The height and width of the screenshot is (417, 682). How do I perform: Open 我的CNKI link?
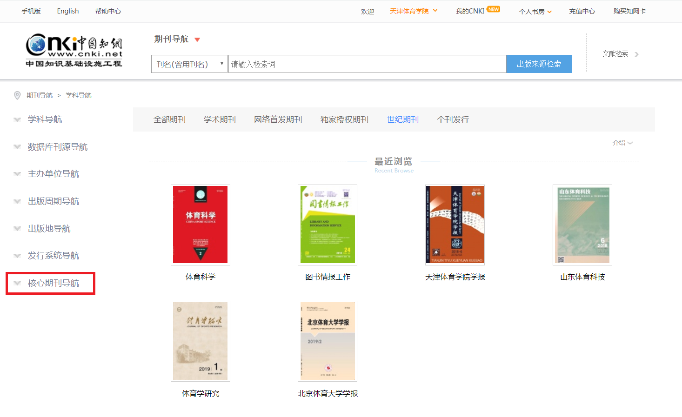470,11
